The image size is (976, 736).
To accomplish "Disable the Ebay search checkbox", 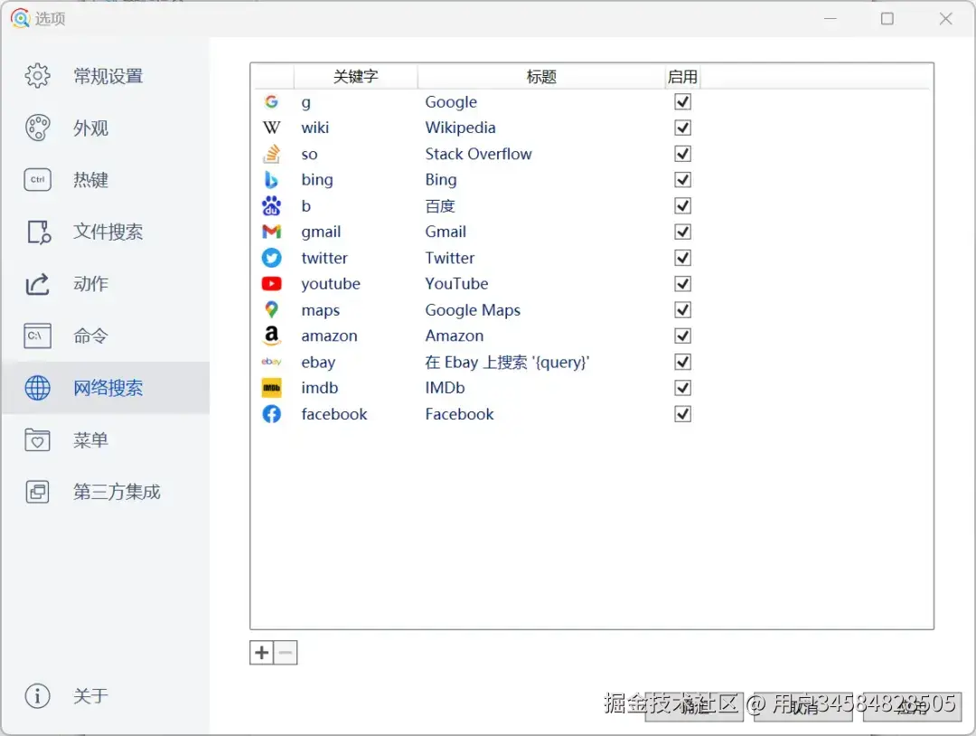I will pos(683,362).
